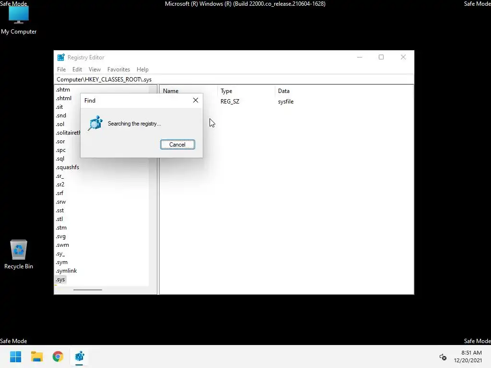Image resolution: width=491 pixels, height=368 pixels.
Task: Launch File Explorer from the taskbar
Action: click(x=36, y=356)
